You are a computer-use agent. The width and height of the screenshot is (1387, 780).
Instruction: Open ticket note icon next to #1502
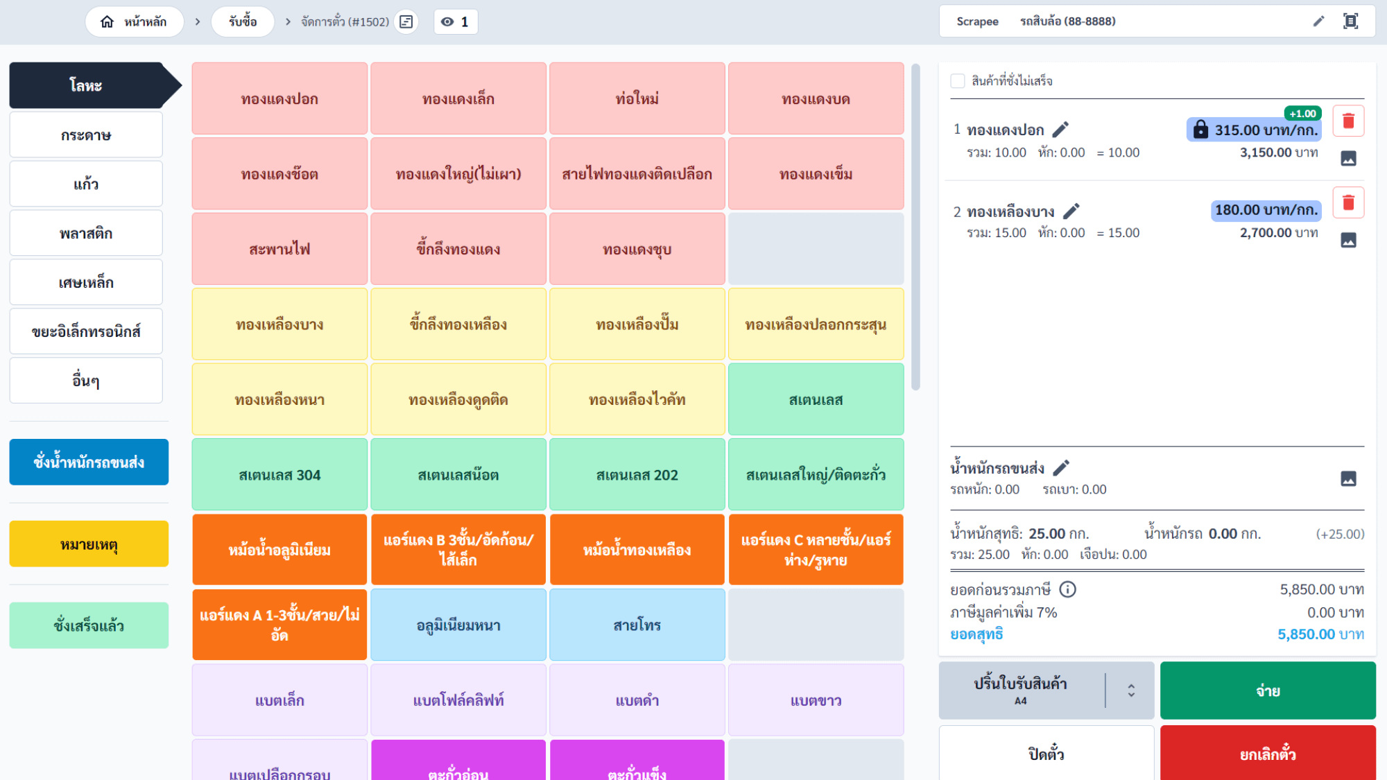(406, 21)
